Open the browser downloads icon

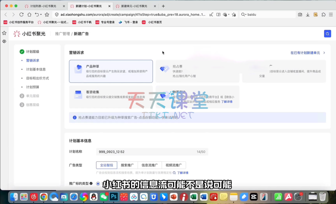[308, 14]
